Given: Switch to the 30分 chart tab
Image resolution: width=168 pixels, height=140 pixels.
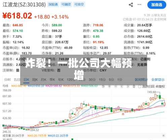Looking at the screenshot, I should coord(92,80).
